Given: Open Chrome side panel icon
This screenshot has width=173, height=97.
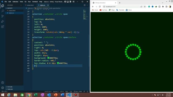Looking at the screenshot, I should tap(167, 6).
